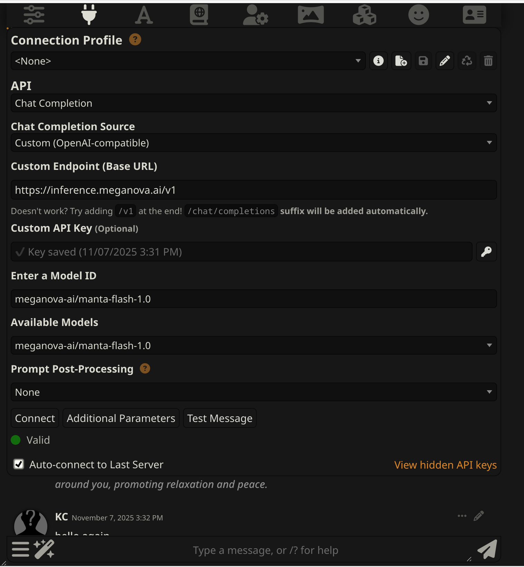Open the Persona Management smiley icon
The image size is (524, 567).
[419, 15]
